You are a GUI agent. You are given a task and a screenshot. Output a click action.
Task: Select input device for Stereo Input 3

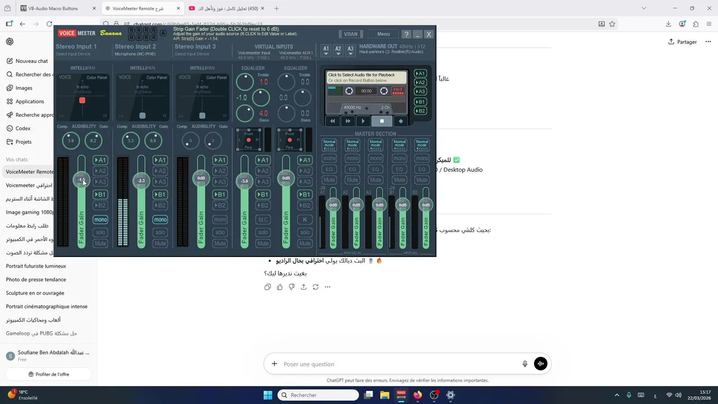pos(192,54)
